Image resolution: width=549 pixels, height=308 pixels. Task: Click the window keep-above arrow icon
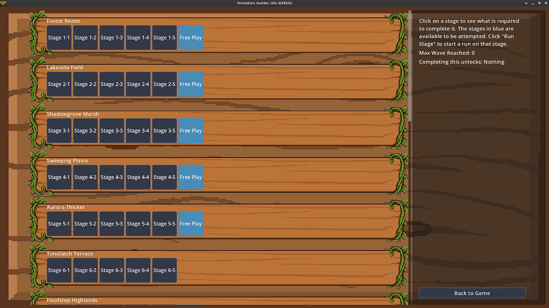[526, 3]
